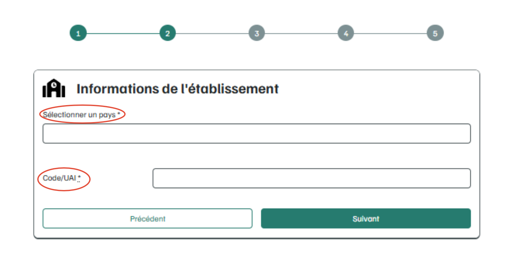Click the green progress line between steps 1 and 2

[123, 33]
